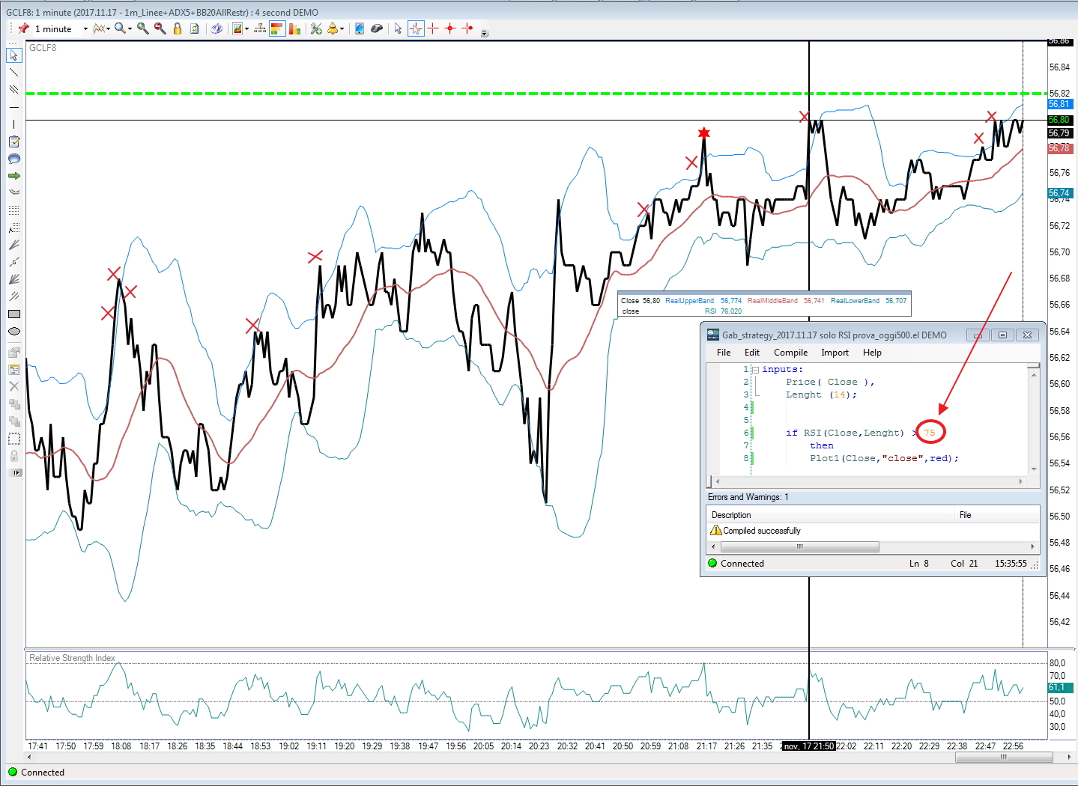Click the errors list horizontal scrollbar thumb

click(799, 546)
